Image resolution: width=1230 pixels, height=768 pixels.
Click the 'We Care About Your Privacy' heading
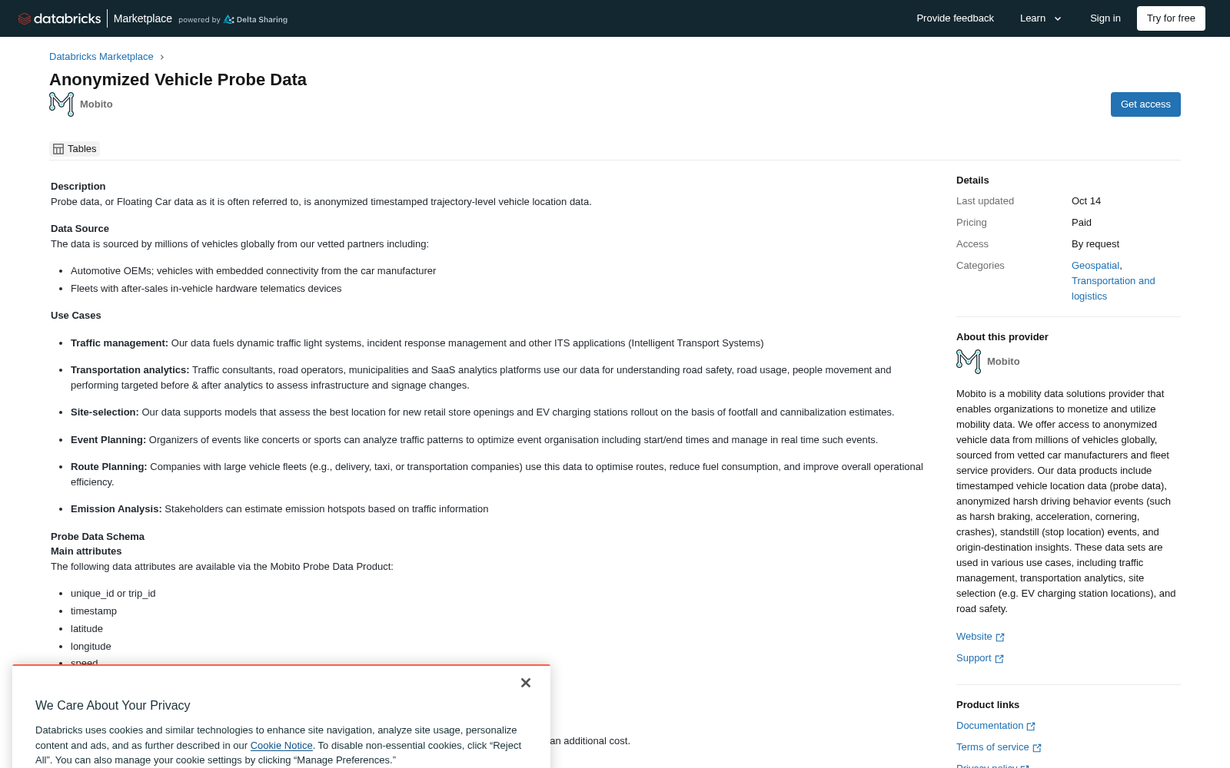pyautogui.click(x=112, y=706)
